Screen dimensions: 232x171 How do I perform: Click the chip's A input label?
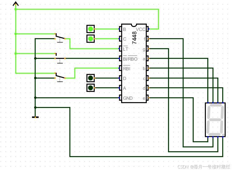coord(125,88)
